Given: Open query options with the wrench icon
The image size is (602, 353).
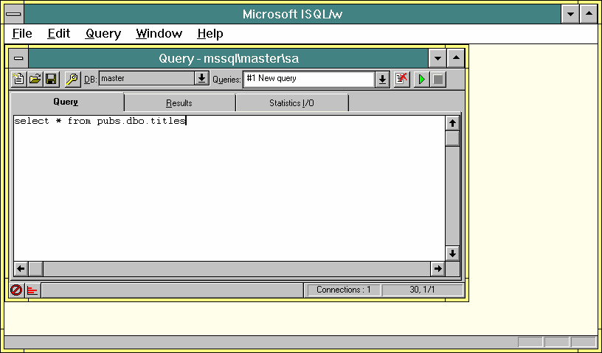Looking at the screenshot, I should click(72, 79).
